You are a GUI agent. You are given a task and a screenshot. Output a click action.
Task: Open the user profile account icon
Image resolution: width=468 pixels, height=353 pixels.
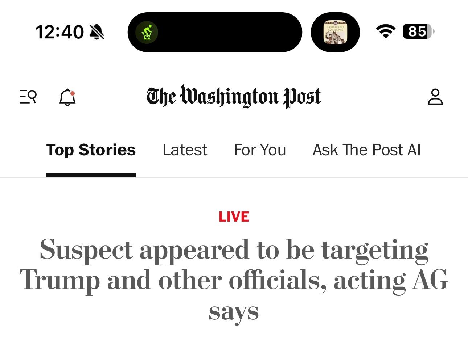[435, 97]
